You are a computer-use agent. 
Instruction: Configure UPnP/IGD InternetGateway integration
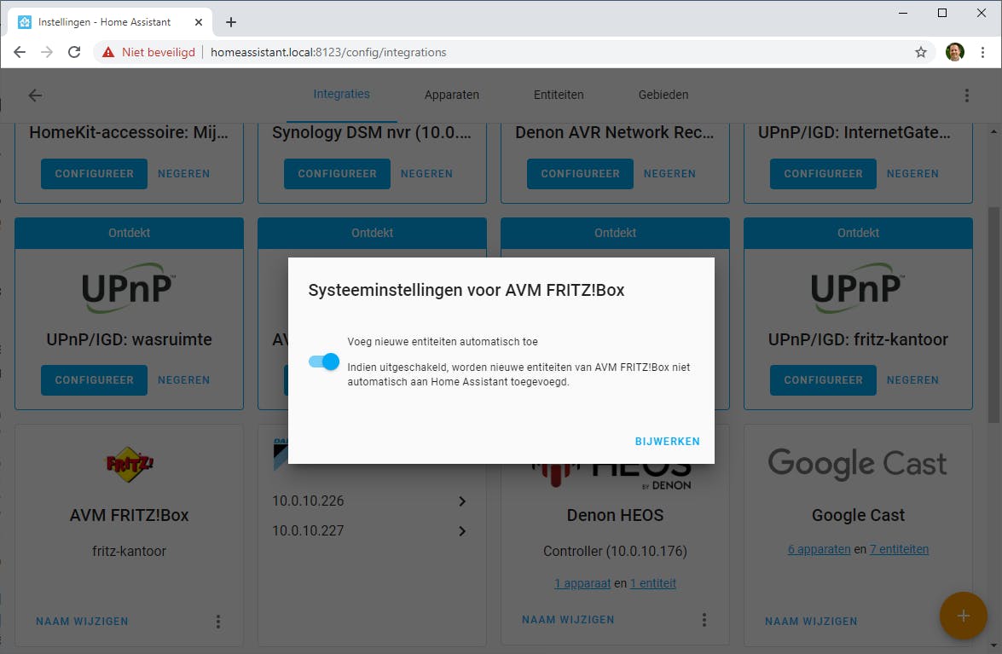point(823,174)
